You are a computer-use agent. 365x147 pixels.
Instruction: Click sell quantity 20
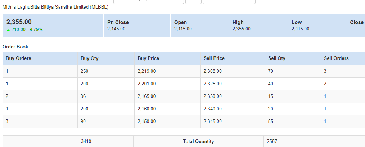(271, 109)
